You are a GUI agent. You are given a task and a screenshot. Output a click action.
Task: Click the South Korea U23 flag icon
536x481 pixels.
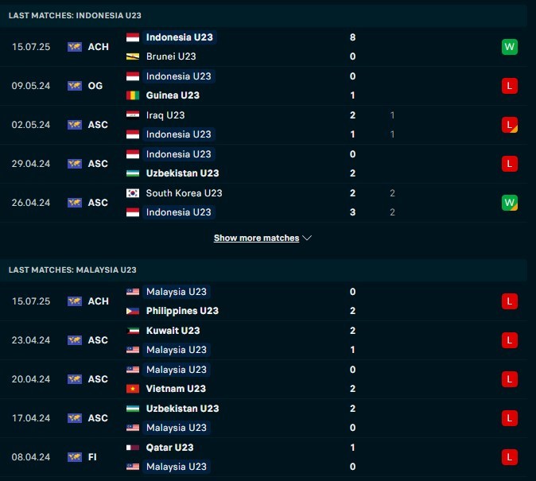pyautogui.click(x=133, y=193)
